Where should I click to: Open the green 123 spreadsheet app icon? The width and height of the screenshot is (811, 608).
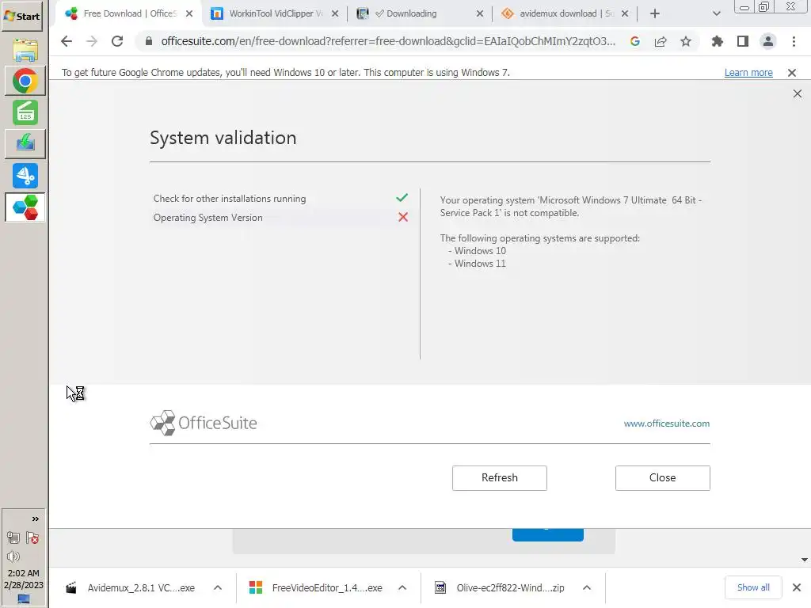pos(25,112)
